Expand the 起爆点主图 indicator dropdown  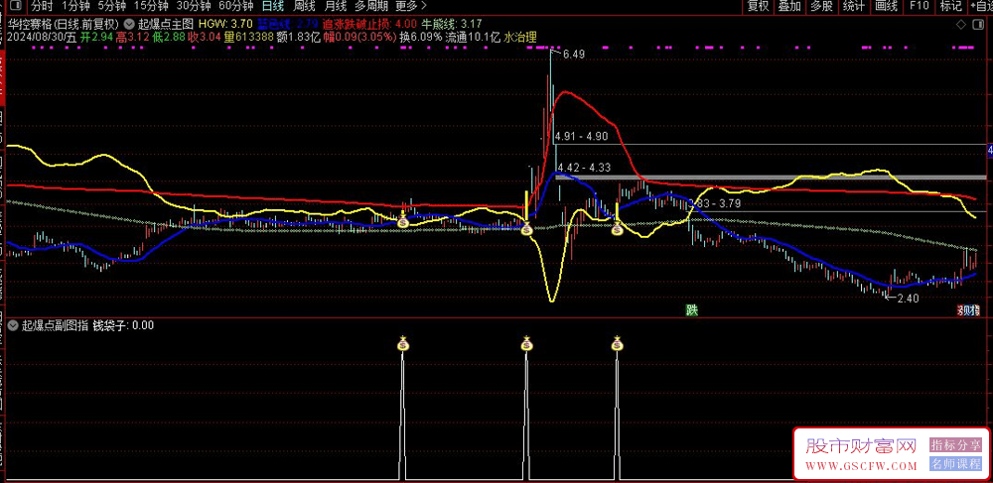coord(130,23)
